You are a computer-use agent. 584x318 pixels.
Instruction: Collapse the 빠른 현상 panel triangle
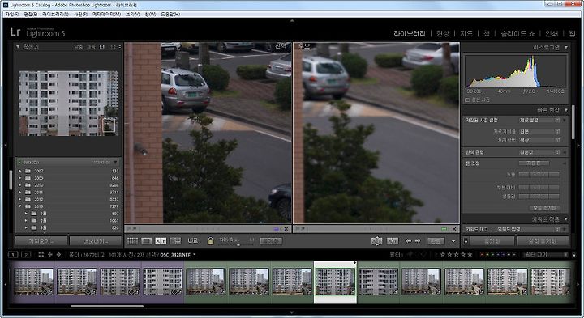click(x=566, y=110)
